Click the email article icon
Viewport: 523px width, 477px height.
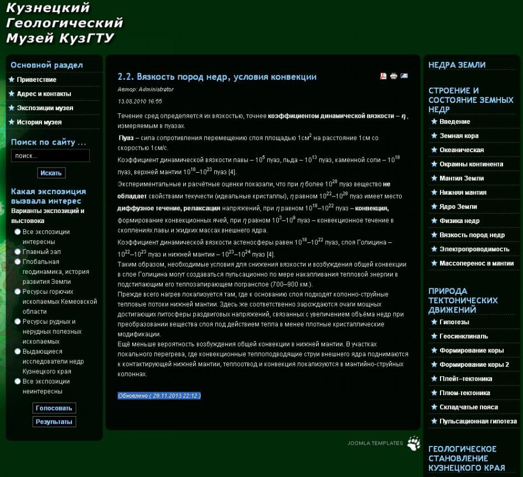click(404, 76)
